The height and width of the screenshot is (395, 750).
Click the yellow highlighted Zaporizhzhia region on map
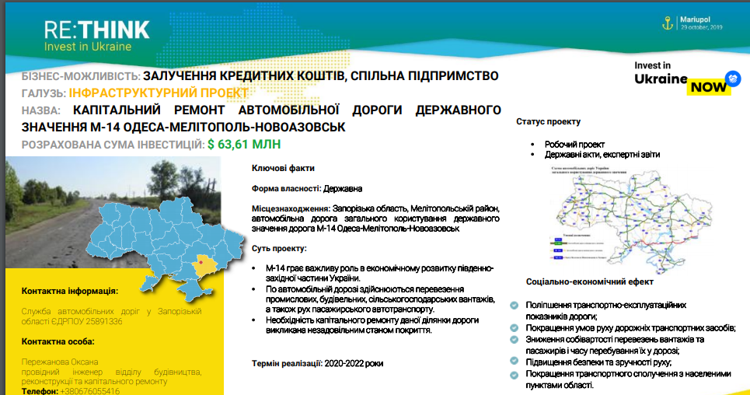204,267
